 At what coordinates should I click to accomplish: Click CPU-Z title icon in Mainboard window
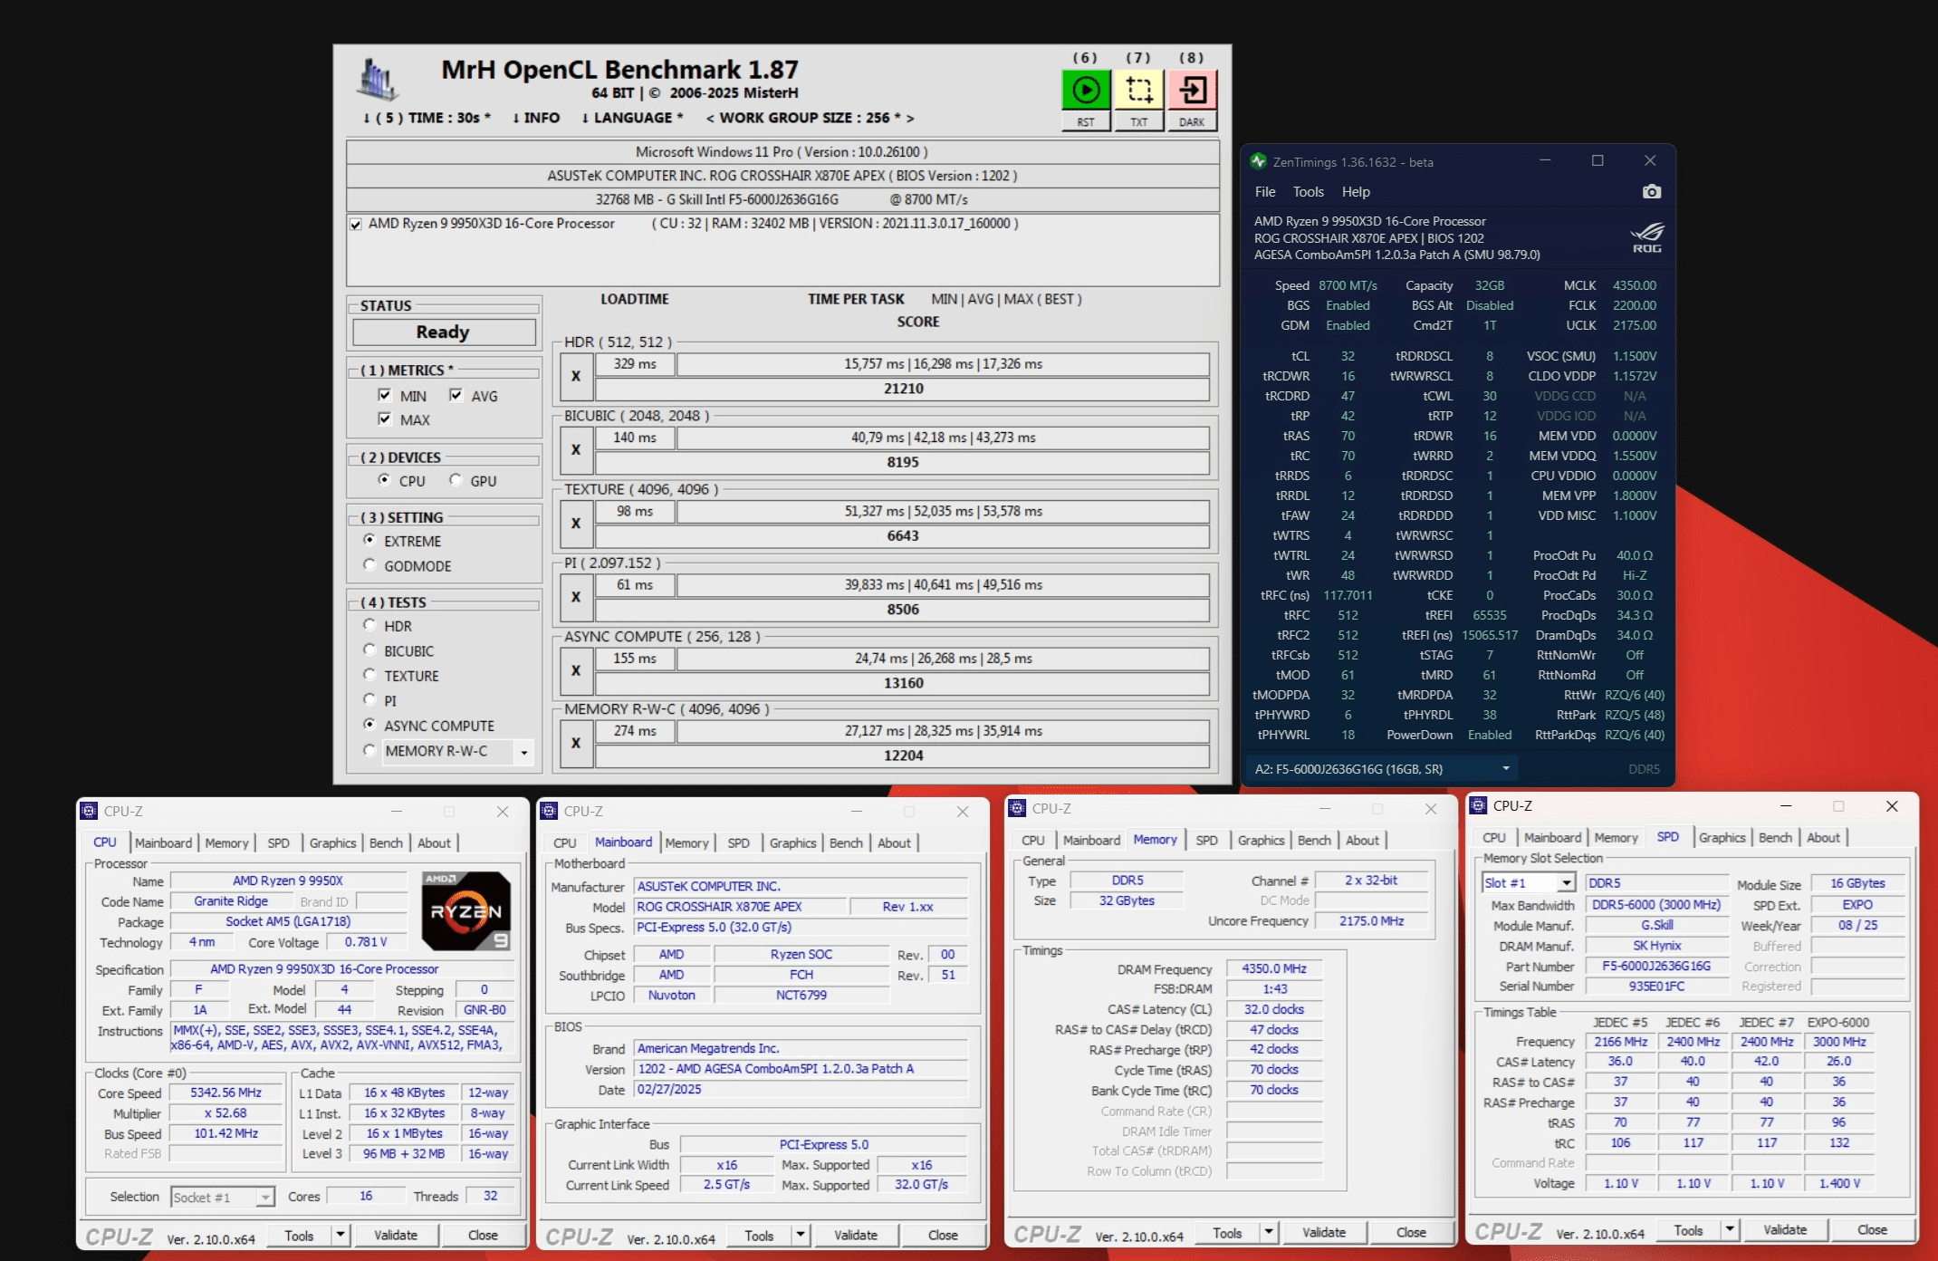pyautogui.click(x=549, y=811)
